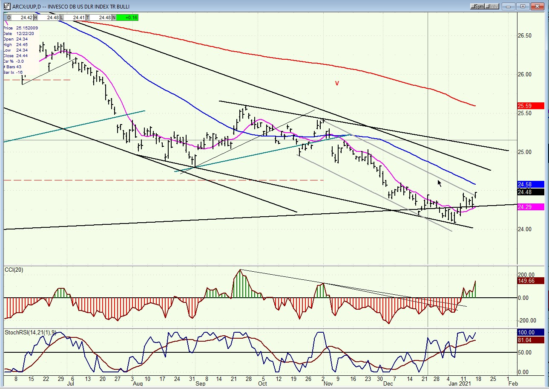Click the red V marker on chart

tap(337, 84)
